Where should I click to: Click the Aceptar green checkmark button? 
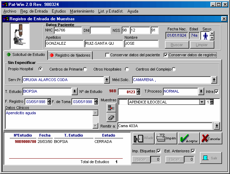pos(188,138)
